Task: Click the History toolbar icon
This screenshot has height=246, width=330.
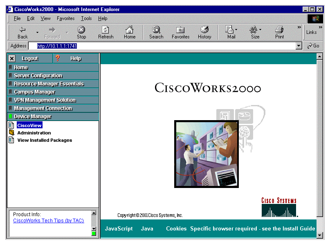Action: click(x=204, y=30)
